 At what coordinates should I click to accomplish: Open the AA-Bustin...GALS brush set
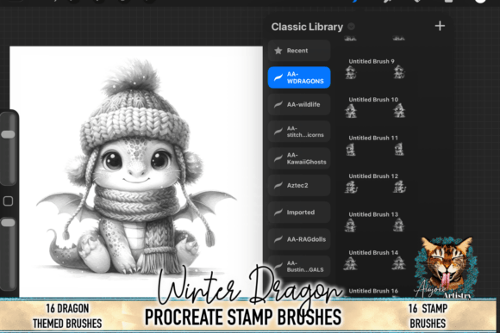[299, 266]
